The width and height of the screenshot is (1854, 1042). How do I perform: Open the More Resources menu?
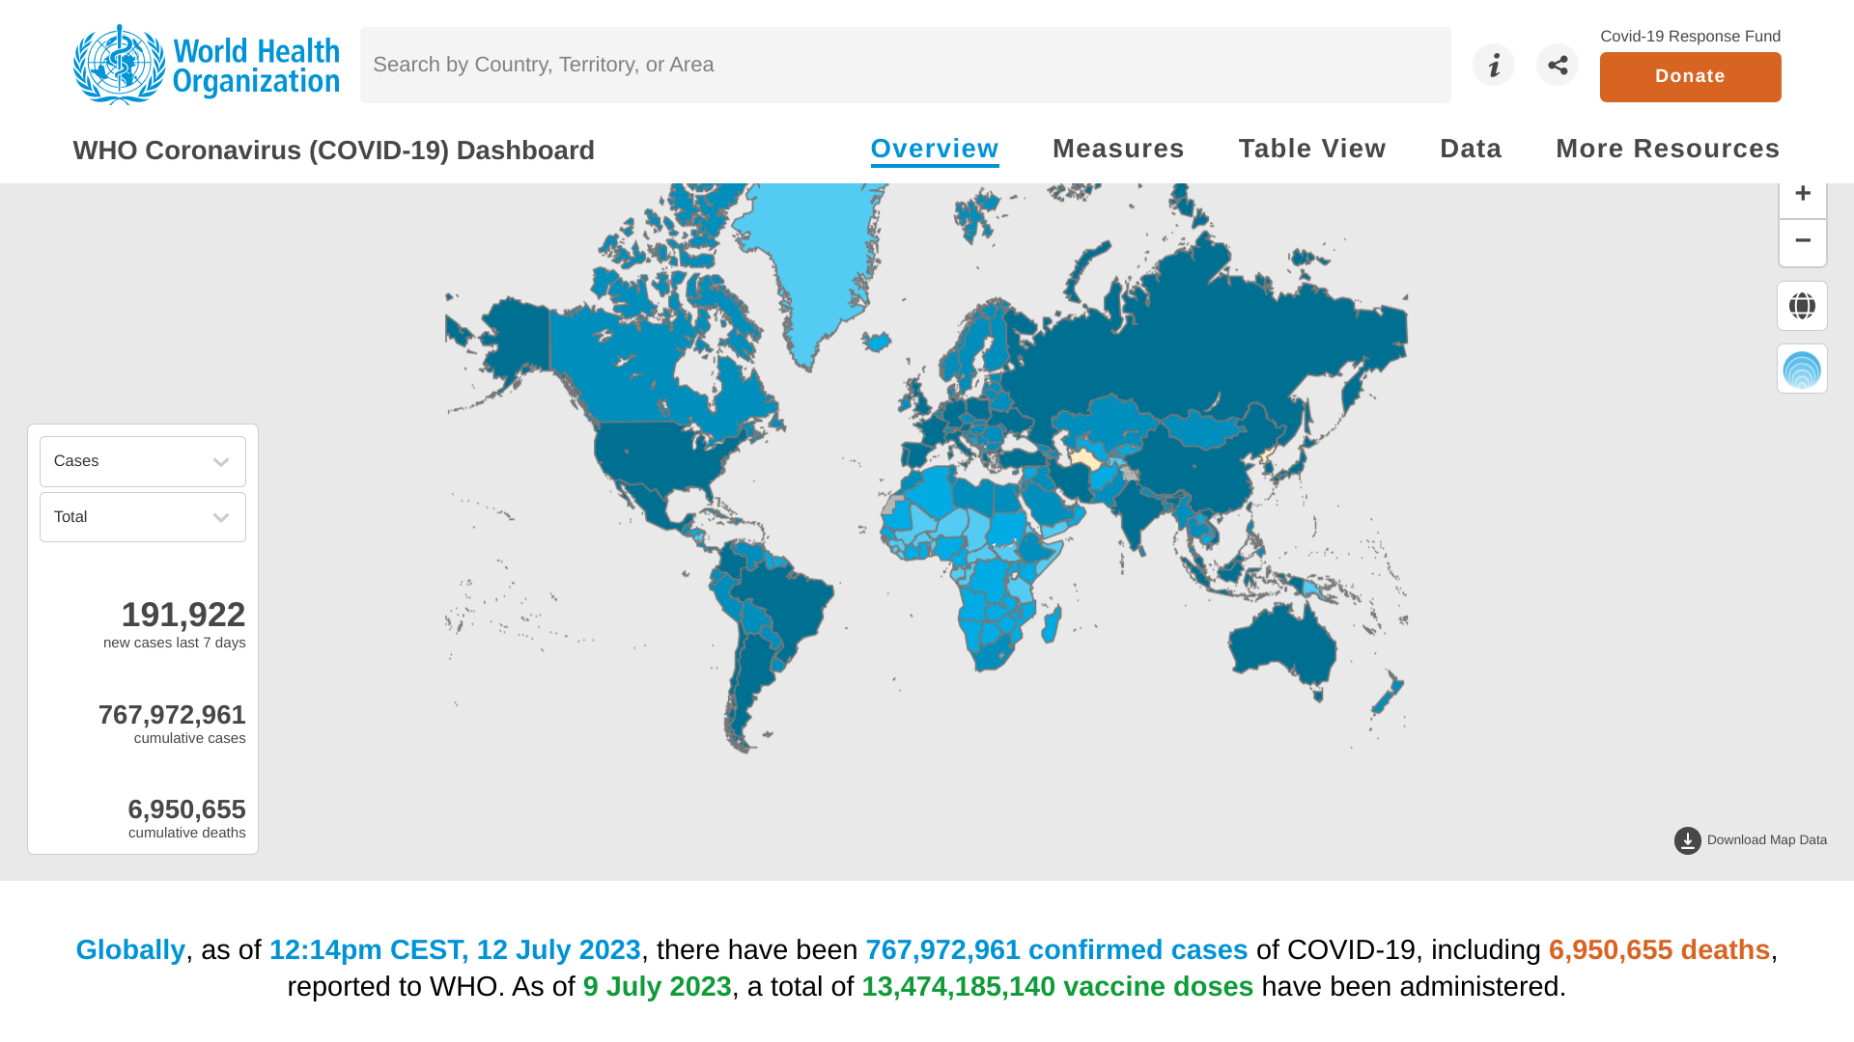1668,149
